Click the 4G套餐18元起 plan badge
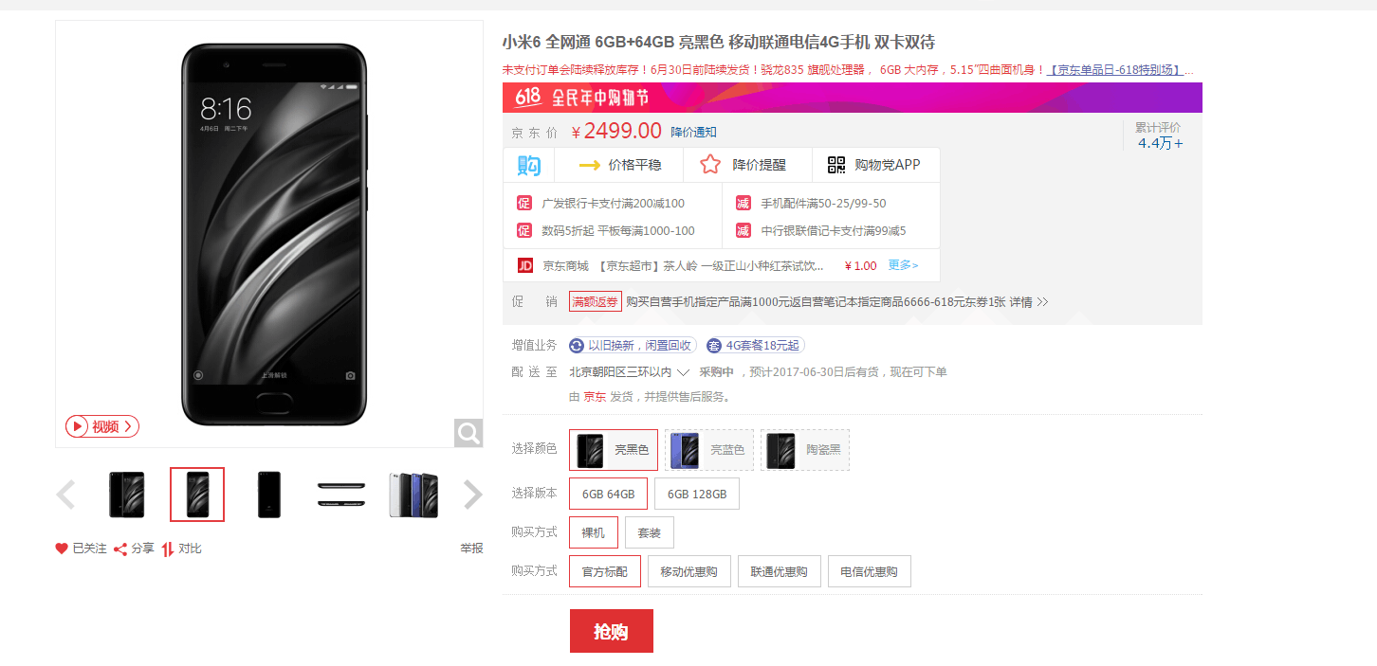Screen dimensions: 1377x666 point(755,346)
